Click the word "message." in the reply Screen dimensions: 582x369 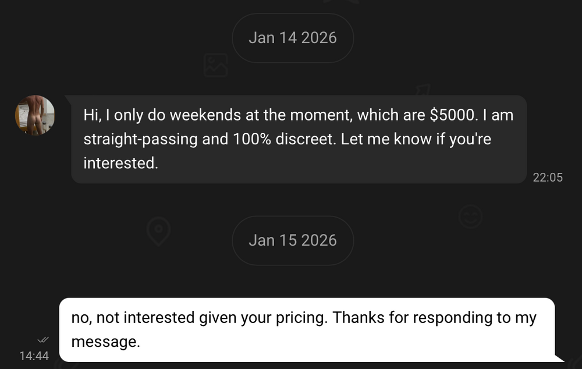tap(105, 342)
